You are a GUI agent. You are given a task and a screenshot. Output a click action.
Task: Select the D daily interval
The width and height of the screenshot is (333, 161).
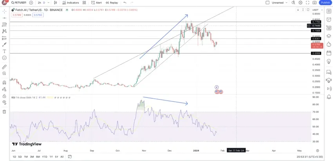pos(44,3)
